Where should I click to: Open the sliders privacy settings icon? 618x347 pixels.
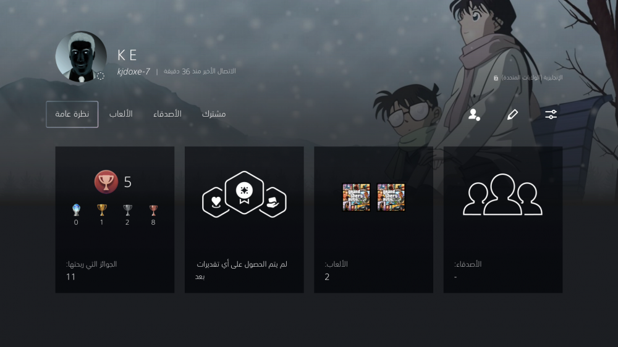click(551, 115)
